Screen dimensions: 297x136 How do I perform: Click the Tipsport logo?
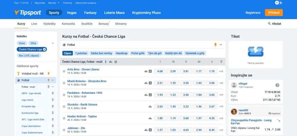(28, 13)
